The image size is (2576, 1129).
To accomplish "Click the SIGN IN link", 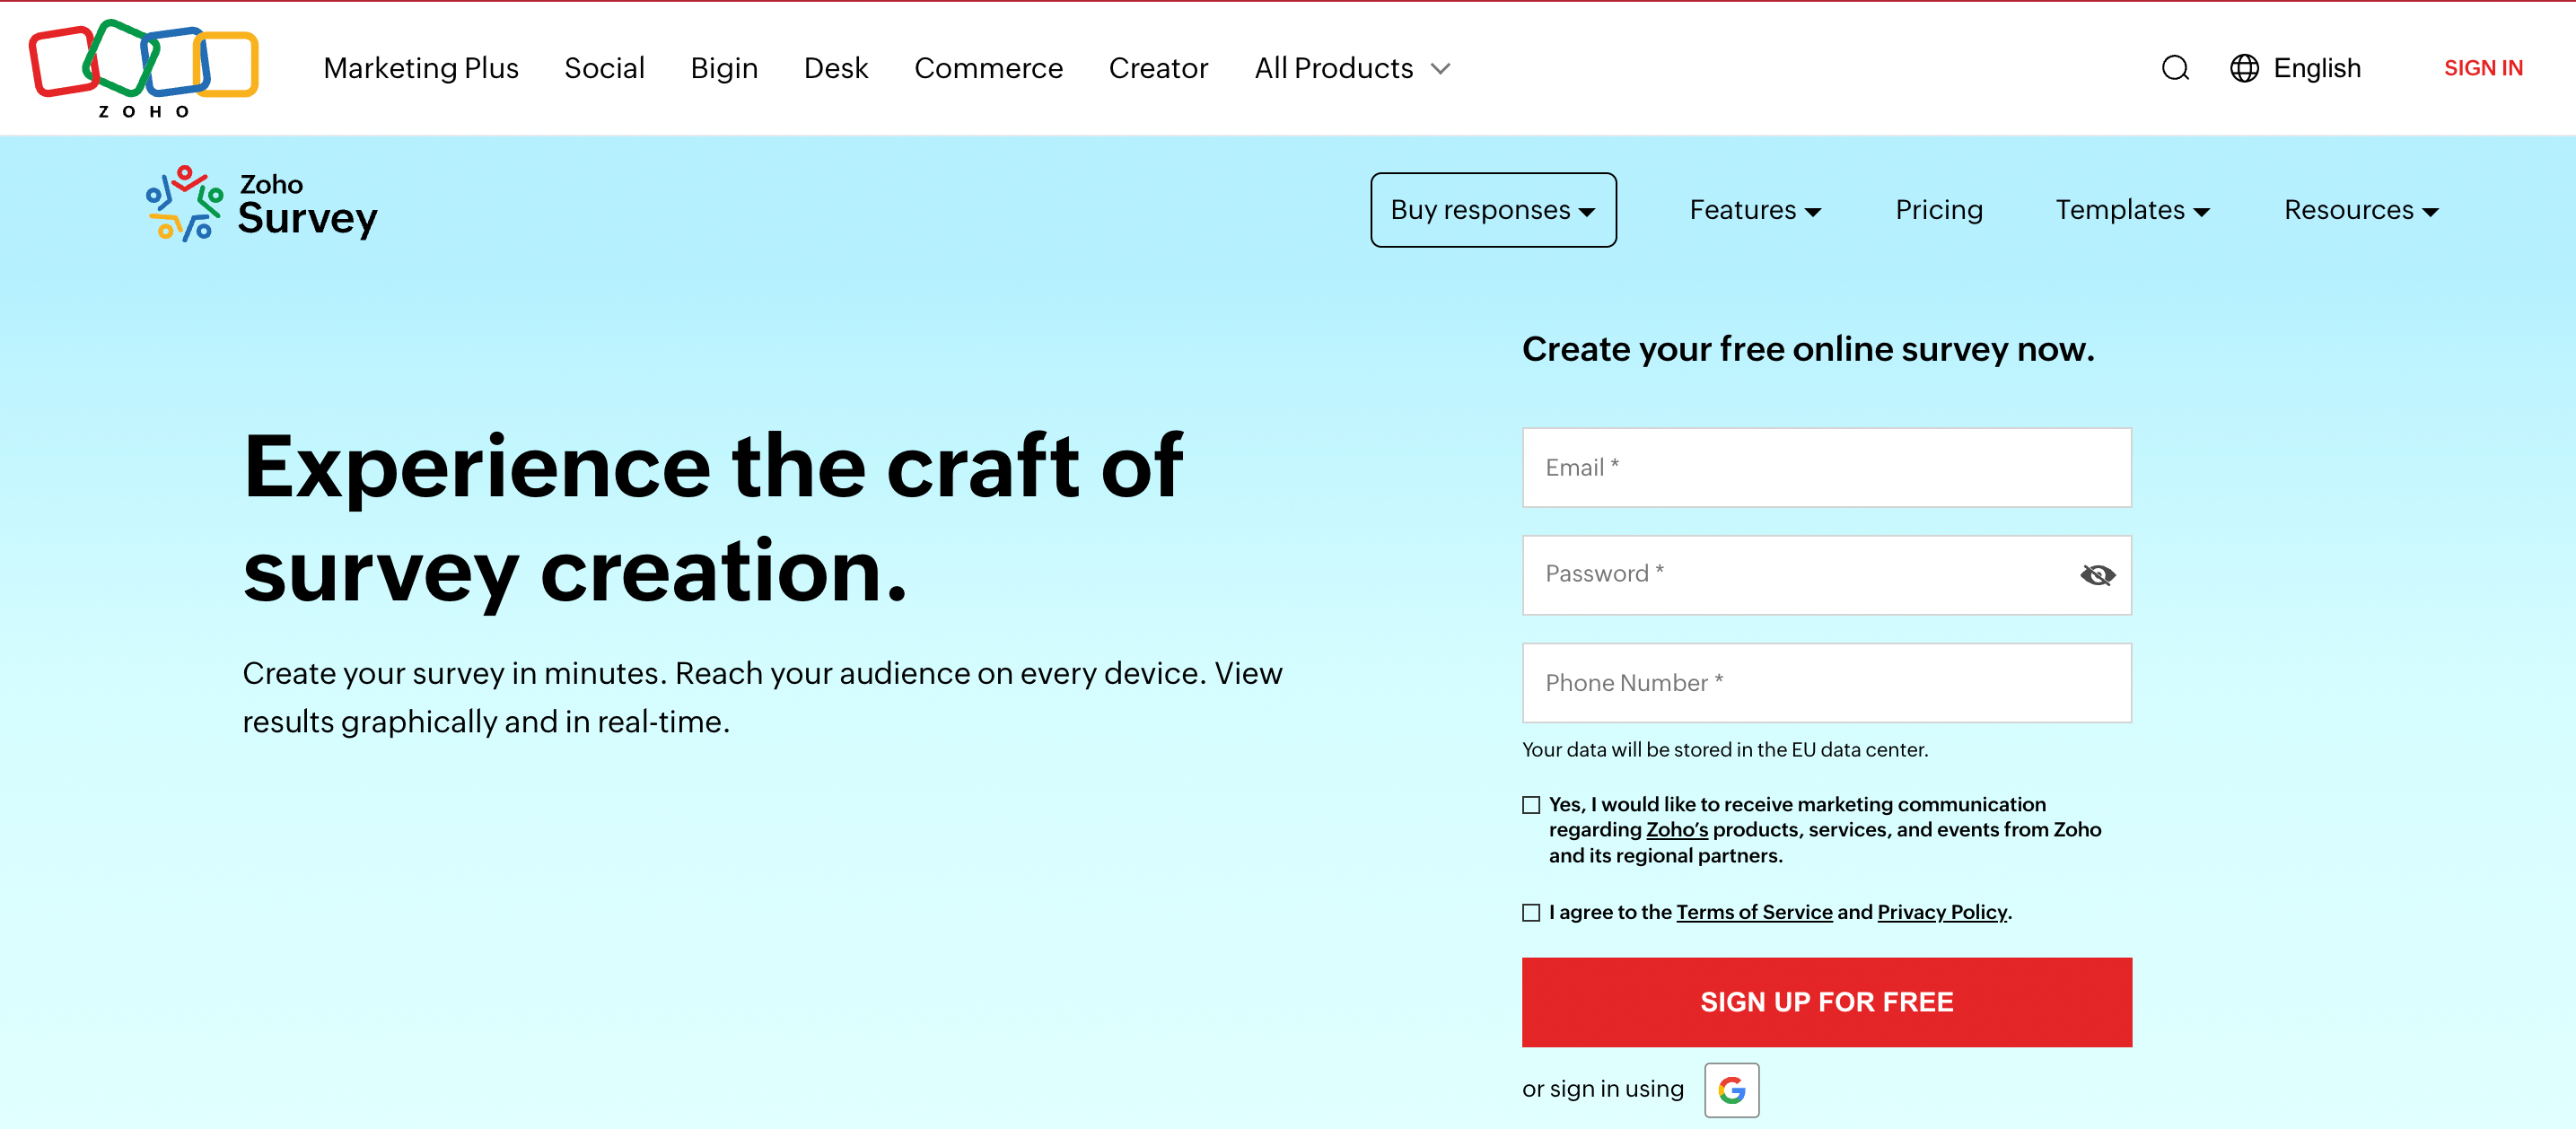I will (x=2483, y=68).
